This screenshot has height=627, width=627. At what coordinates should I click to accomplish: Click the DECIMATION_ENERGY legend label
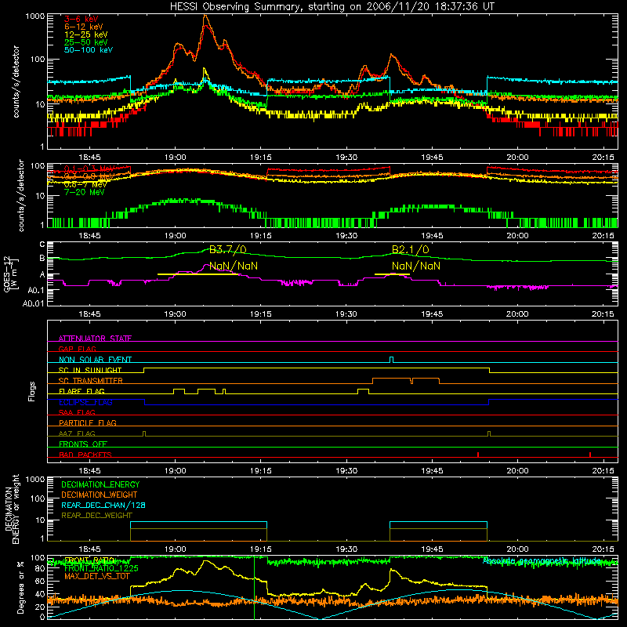click(x=100, y=484)
